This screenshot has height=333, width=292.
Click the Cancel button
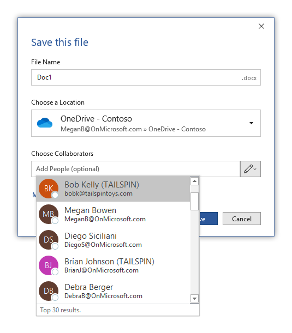click(x=242, y=219)
